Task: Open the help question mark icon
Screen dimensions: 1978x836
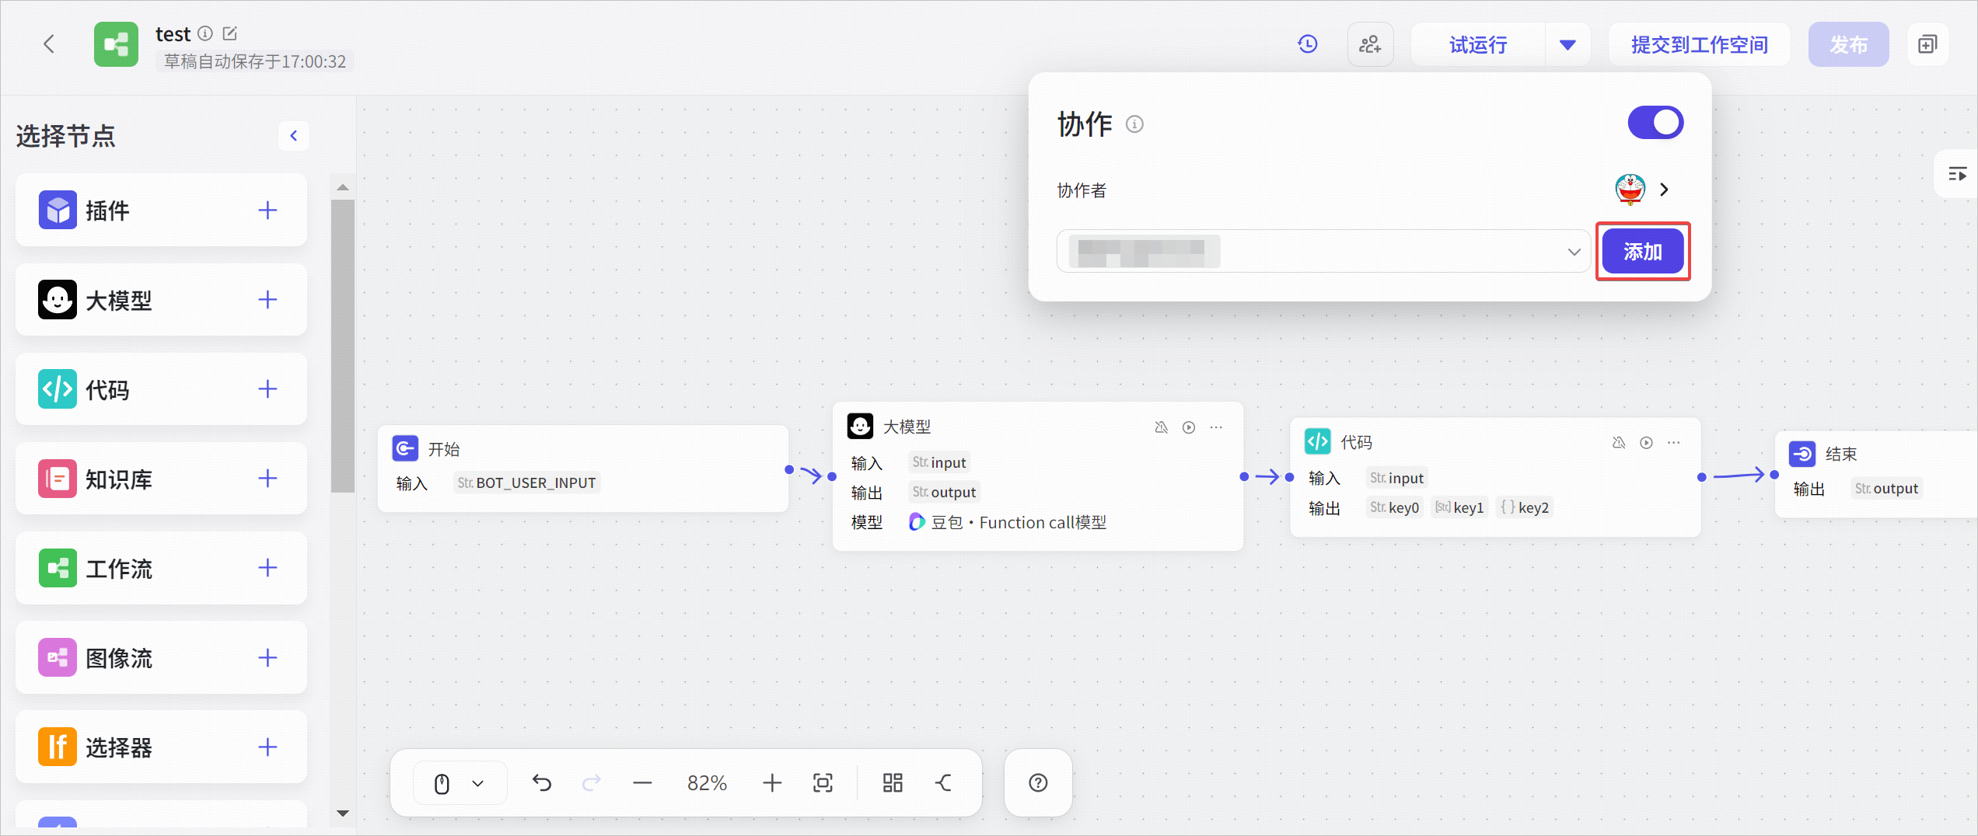Action: click(x=1038, y=782)
